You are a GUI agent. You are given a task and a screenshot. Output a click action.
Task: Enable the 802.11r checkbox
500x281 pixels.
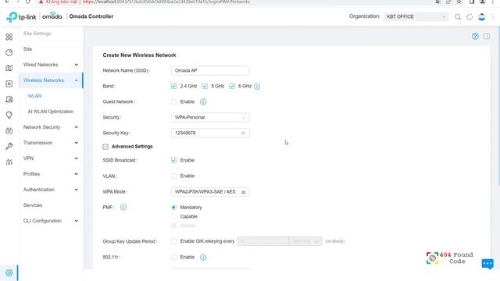click(x=173, y=257)
